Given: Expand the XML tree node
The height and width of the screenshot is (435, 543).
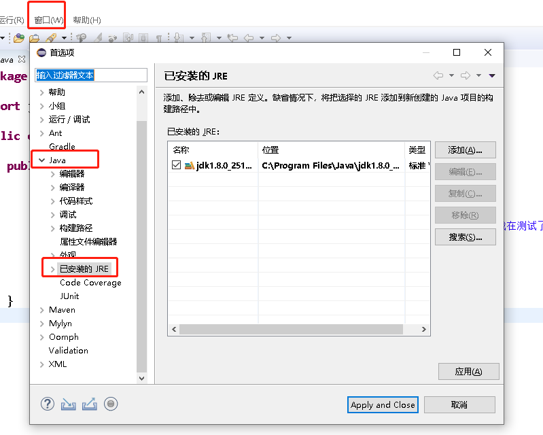Looking at the screenshot, I should coord(42,364).
